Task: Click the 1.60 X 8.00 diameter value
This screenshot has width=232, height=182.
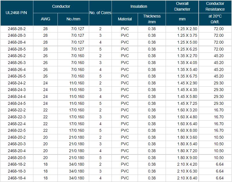Action: tap(187, 131)
